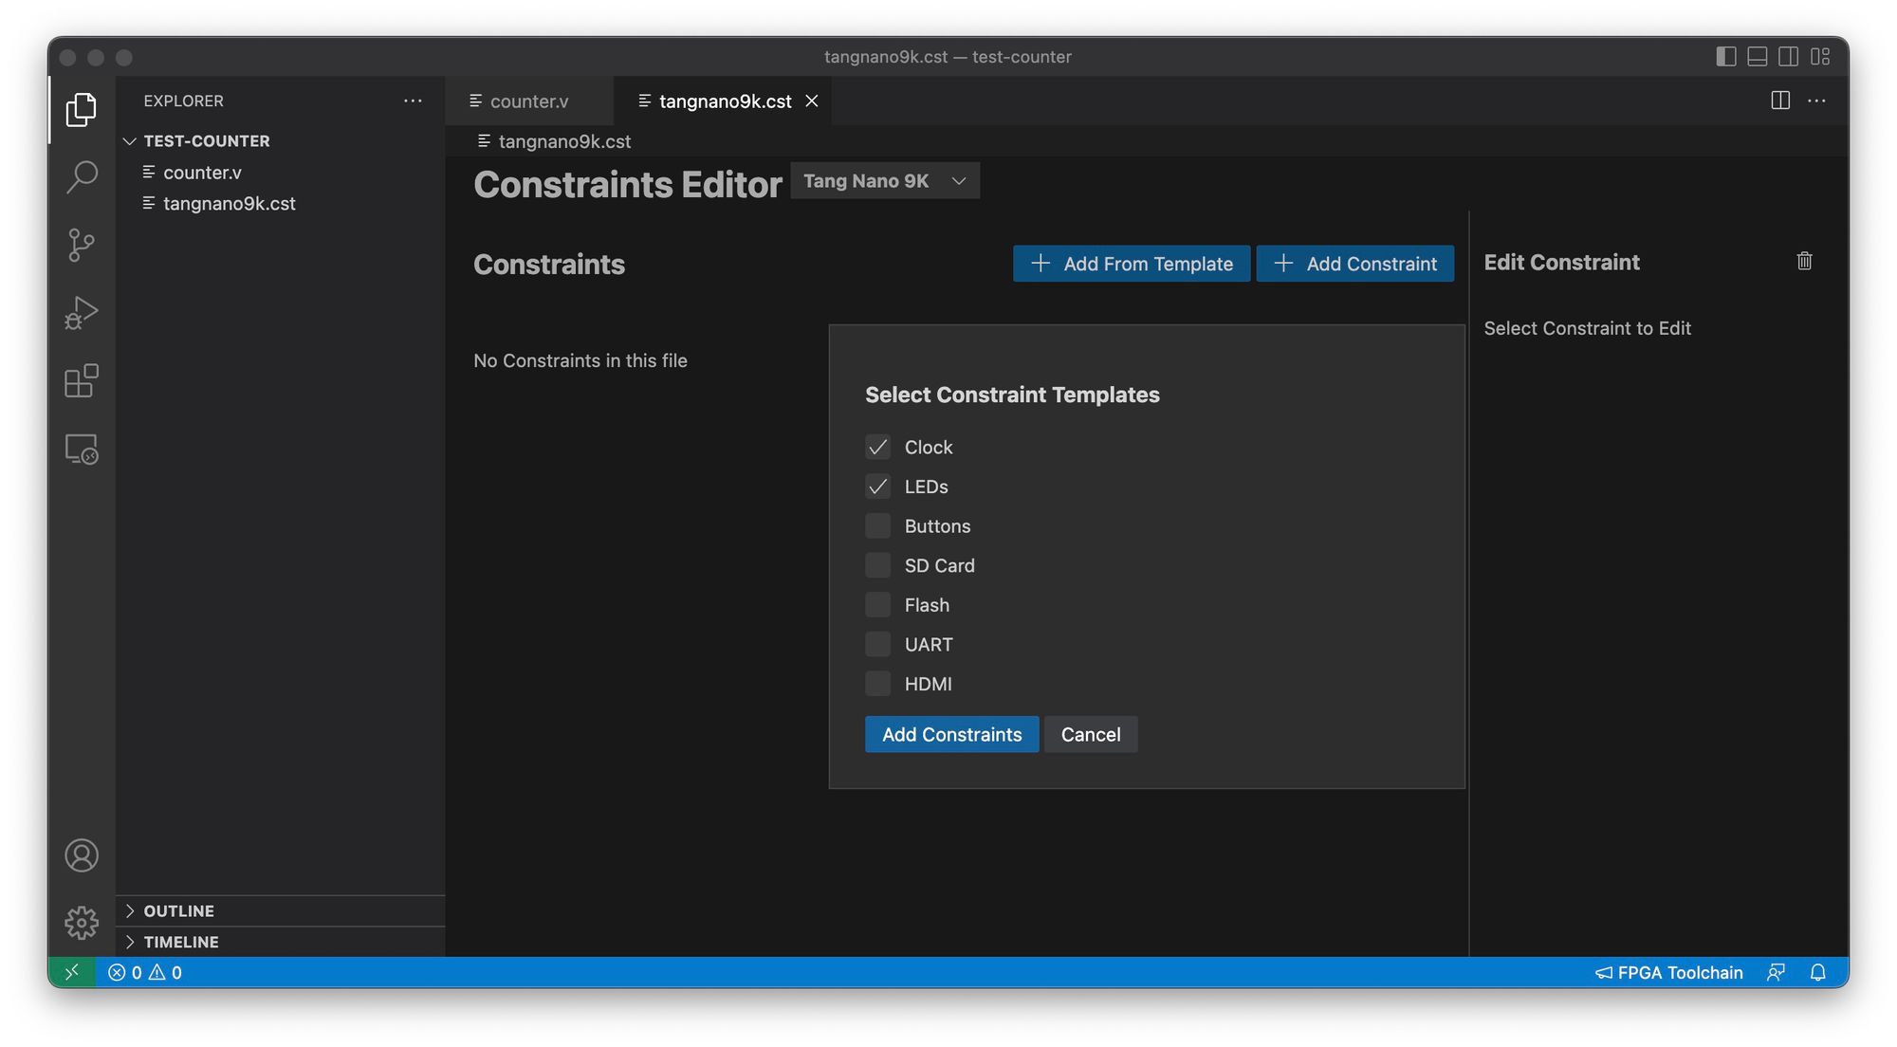Open counter.v in the explorer tree
The height and width of the screenshot is (1047, 1897).
click(202, 173)
